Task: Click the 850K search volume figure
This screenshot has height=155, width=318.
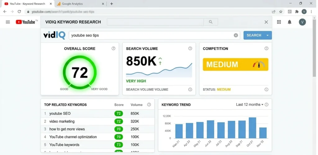Action: click(x=141, y=61)
